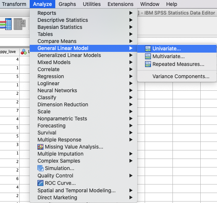Open the Simulation dialog
The height and width of the screenshot is (203, 217).
83,168
